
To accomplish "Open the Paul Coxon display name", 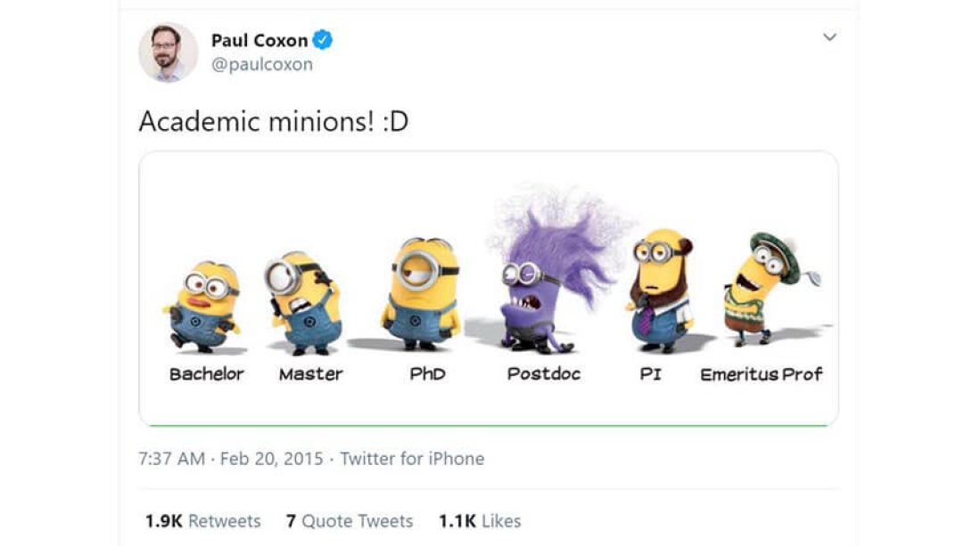I will [x=259, y=41].
